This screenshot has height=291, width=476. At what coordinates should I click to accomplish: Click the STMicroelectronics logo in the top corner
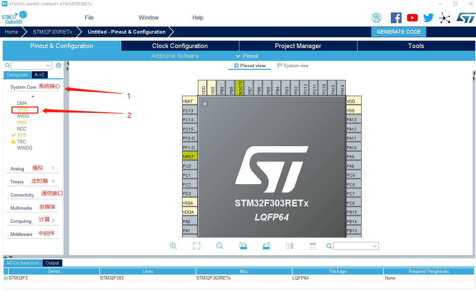pos(466,17)
